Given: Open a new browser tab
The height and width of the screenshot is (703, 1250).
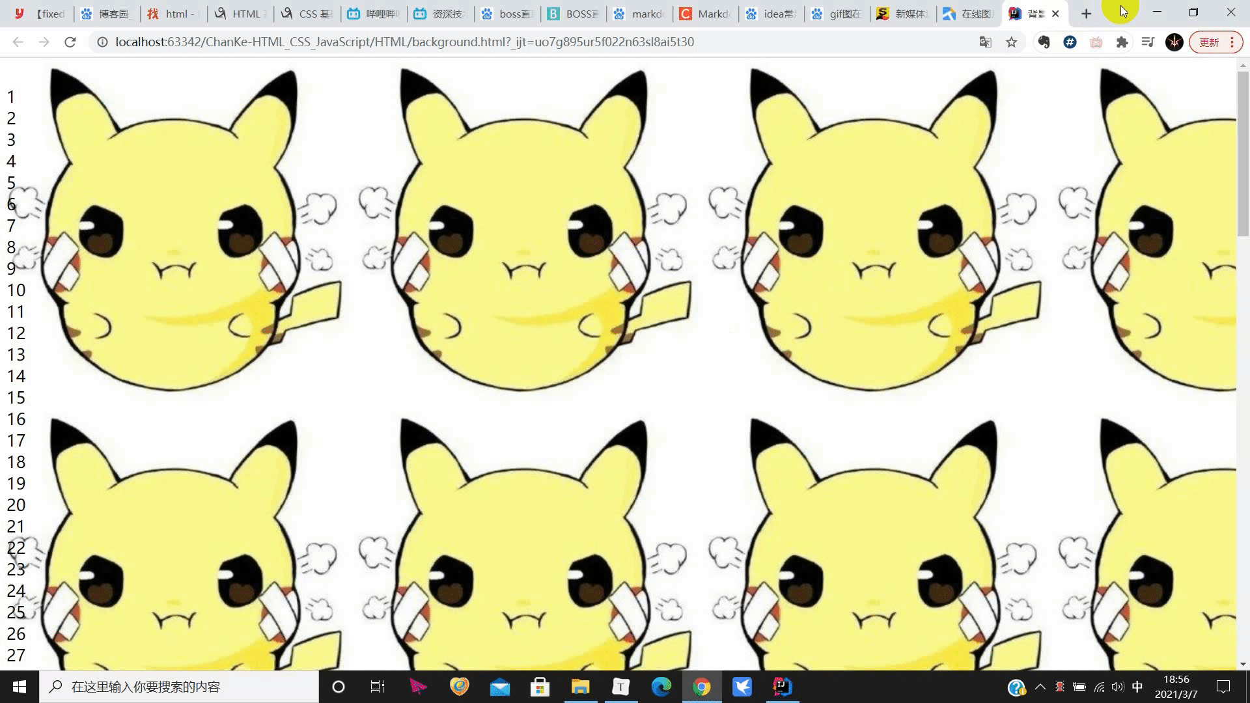Looking at the screenshot, I should [1086, 14].
